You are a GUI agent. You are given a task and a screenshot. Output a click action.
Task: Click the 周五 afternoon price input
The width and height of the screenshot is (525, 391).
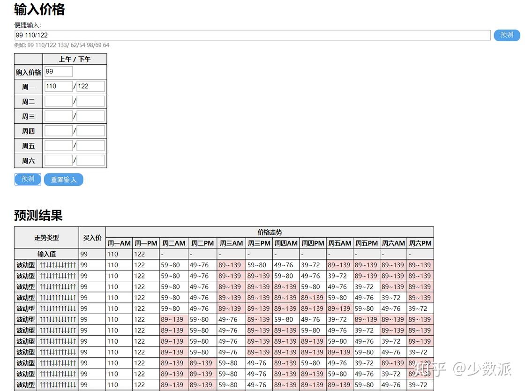pyautogui.click(x=90, y=146)
